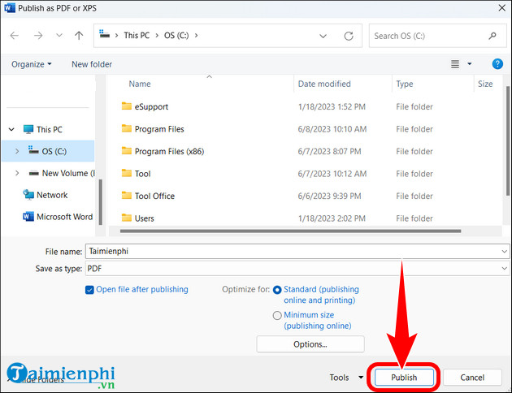Create a New folder

point(92,64)
